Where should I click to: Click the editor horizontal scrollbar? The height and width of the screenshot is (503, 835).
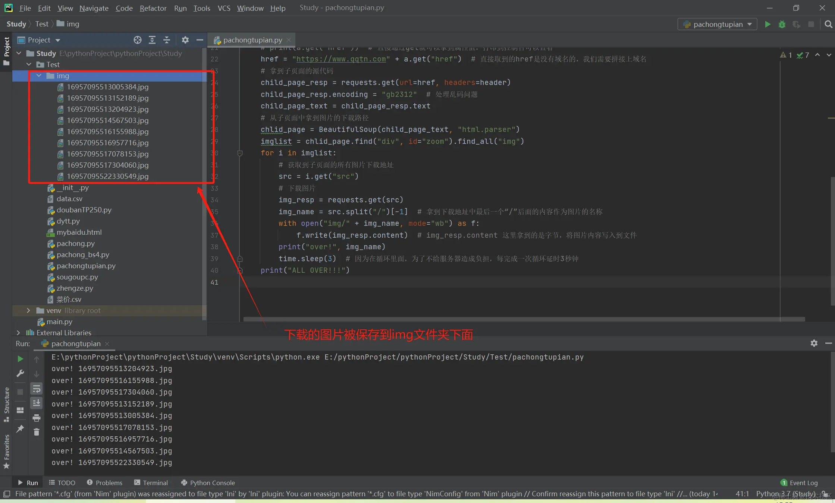click(x=524, y=320)
